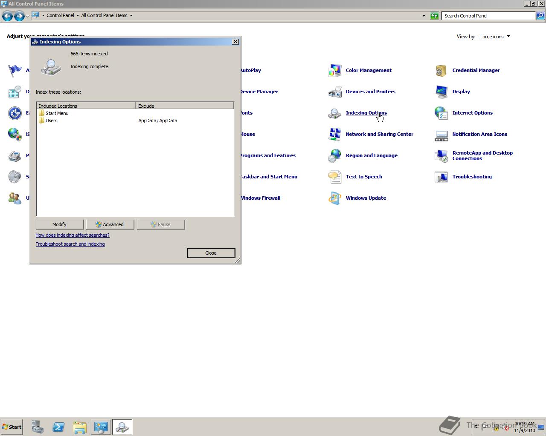
Task: Open RemoteApp and Desktop Connections icon
Action: [441, 155]
